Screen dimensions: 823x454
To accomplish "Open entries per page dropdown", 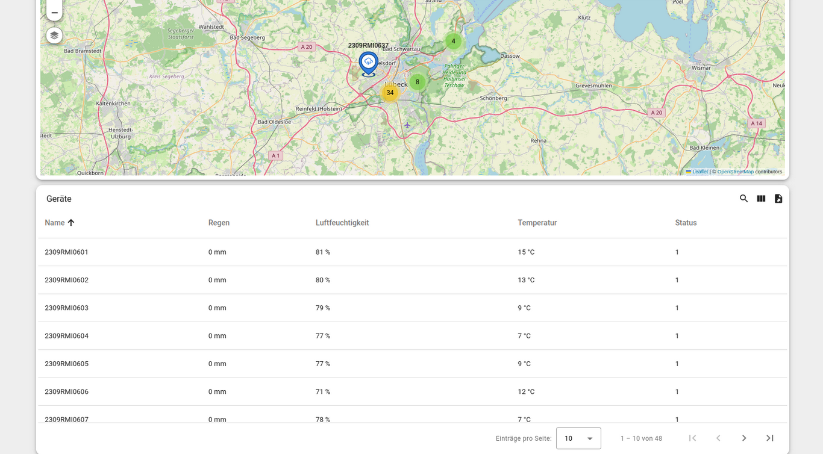I will [x=578, y=438].
